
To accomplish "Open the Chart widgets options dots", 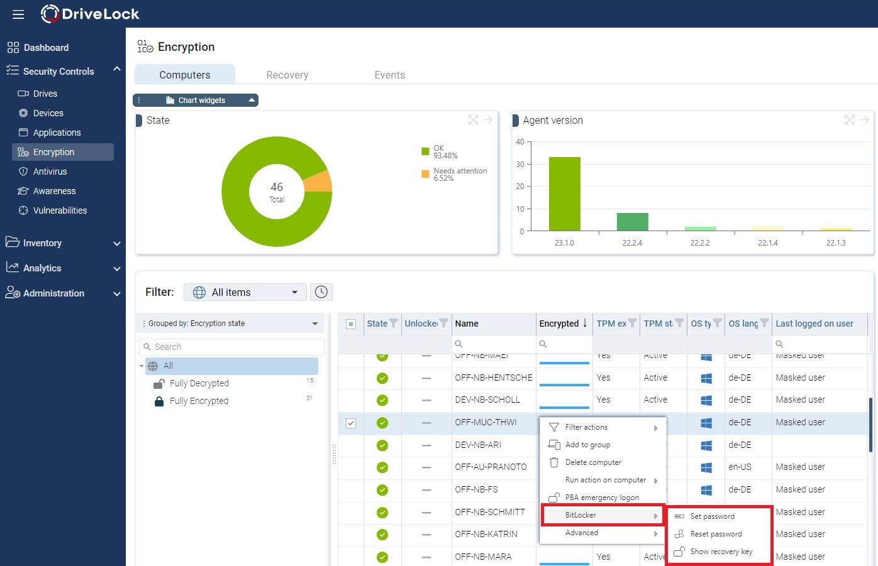I will (x=139, y=101).
